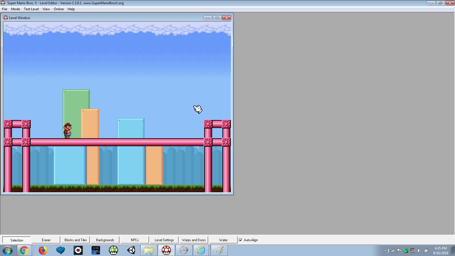Viewport: 455px width, 256px height.
Task: Open the Backgrounds panel
Action: point(105,240)
